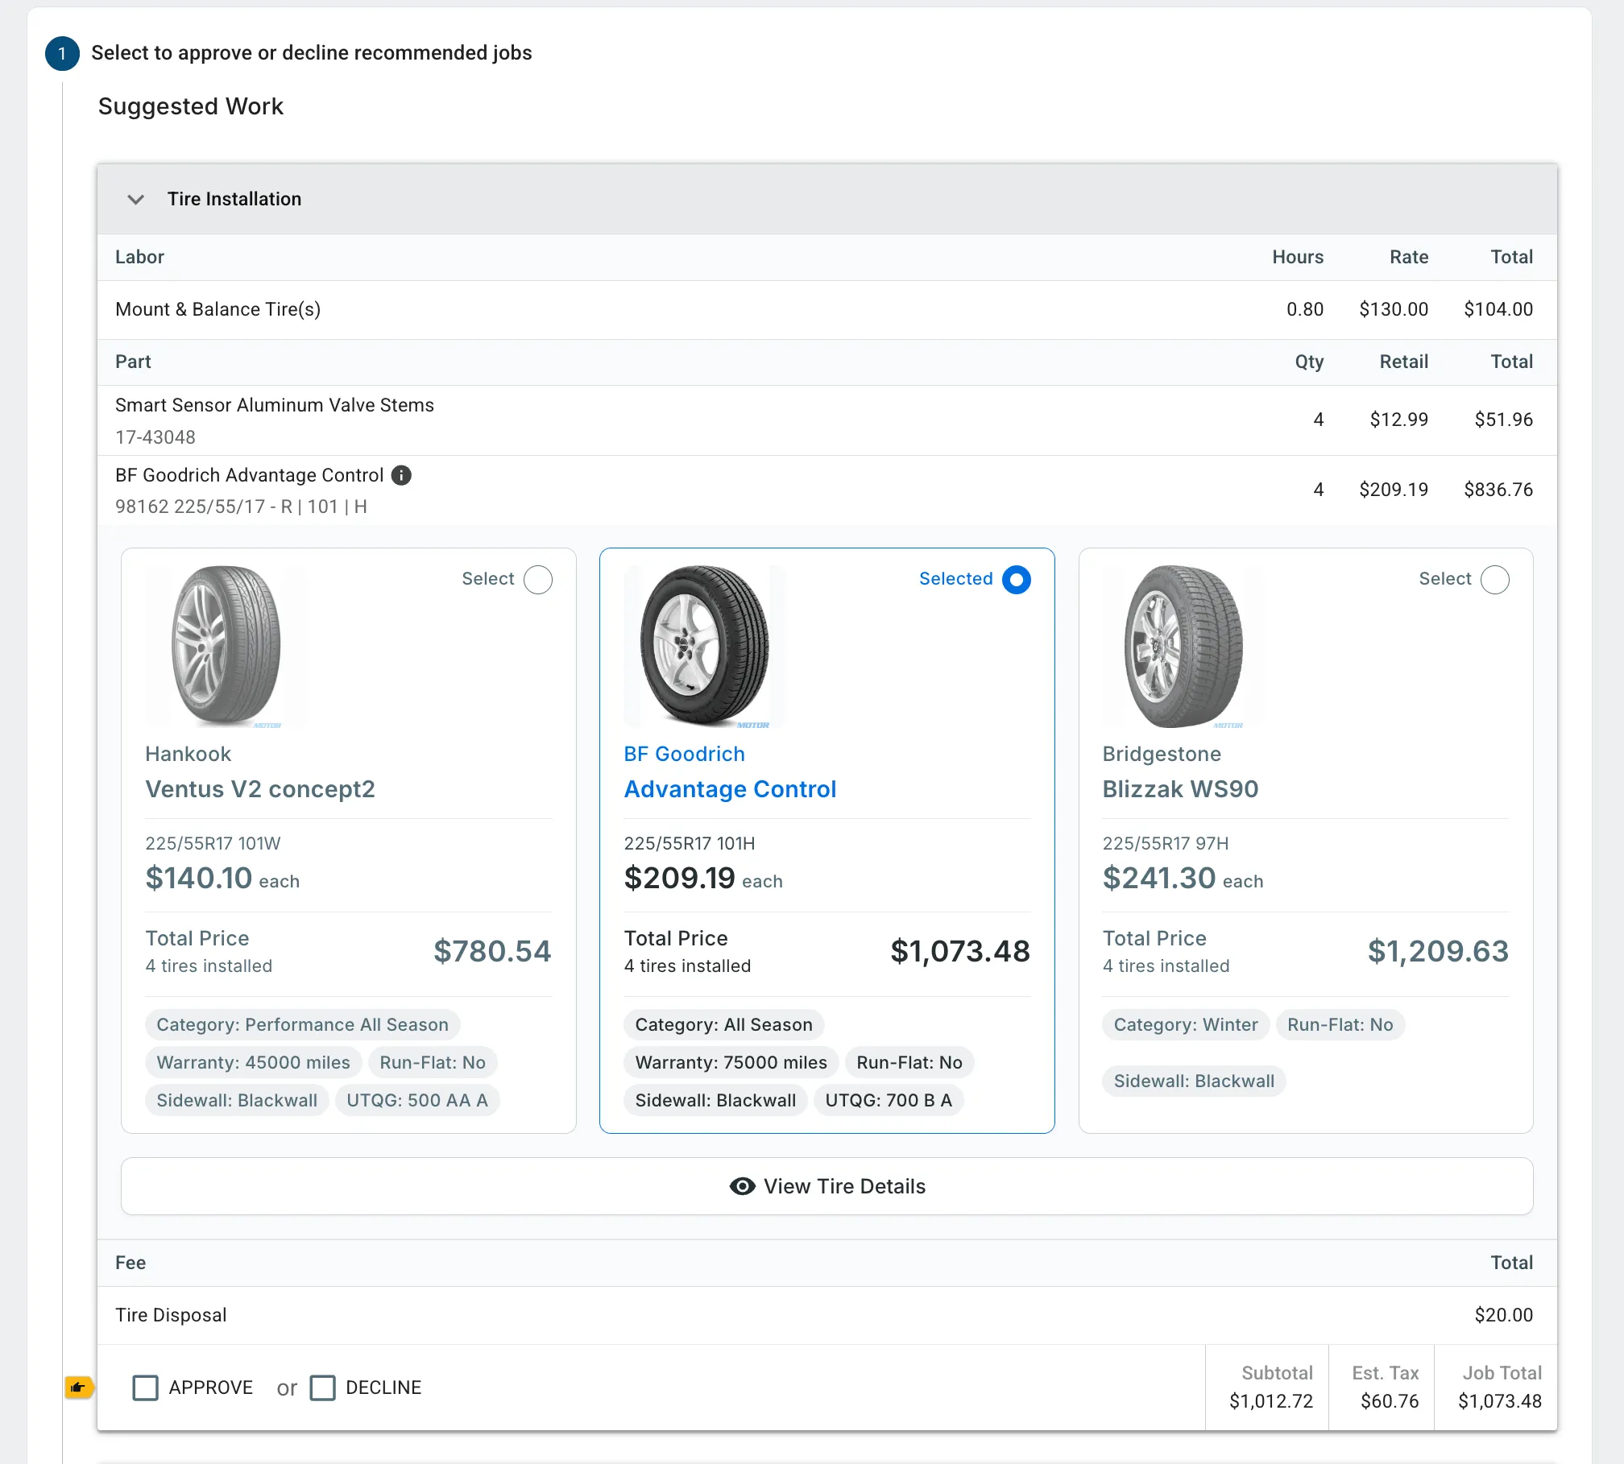This screenshot has height=1464, width=1624.
Task: Click the $51.96 valve stems total
Action: coord(1504,420)
